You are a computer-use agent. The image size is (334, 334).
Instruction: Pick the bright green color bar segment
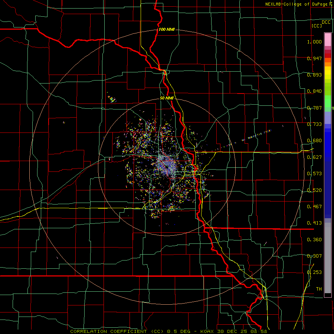pos(328,101)
